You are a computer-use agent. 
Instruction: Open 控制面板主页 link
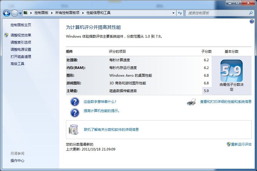21,25
